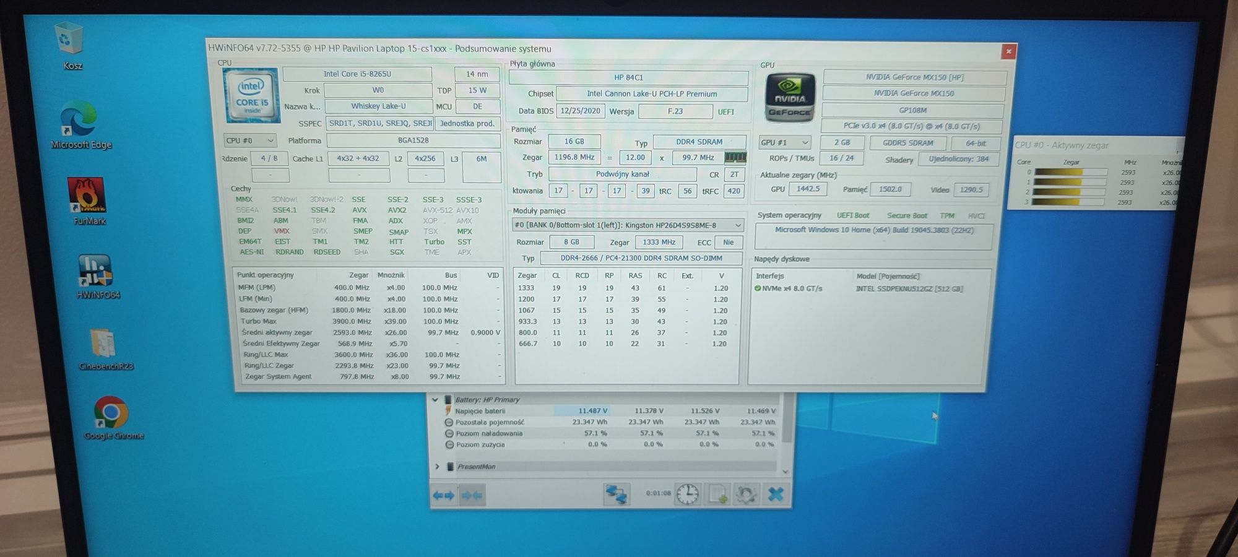Click PresentMon sensor group icon
The image size is (1238, 557).
coord(450,467)
